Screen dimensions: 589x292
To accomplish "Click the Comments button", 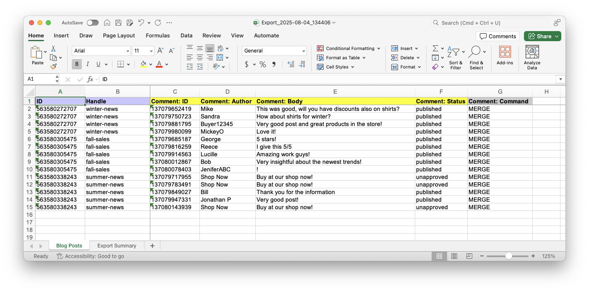I will pos(497,36).
